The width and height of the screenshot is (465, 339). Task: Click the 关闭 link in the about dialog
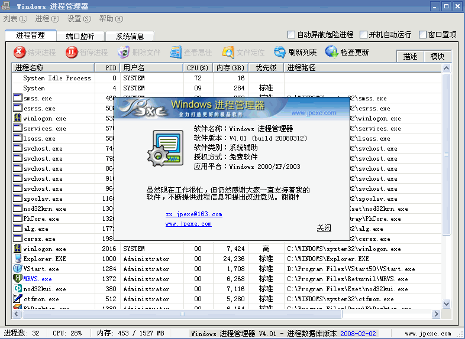click(x=324, y=228)
